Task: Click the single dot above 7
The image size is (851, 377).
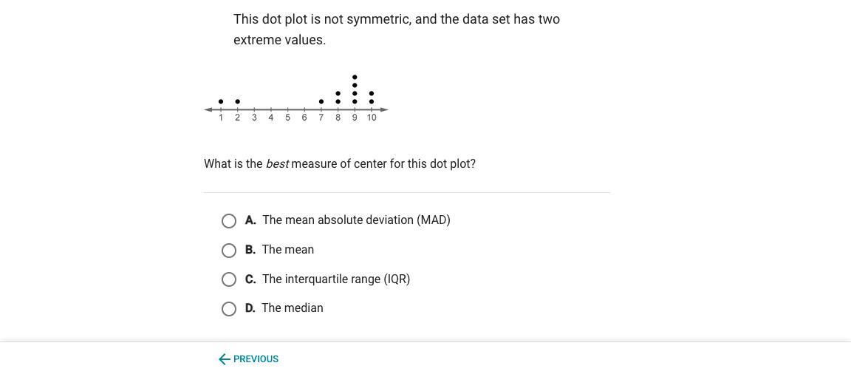Action: 321,101
